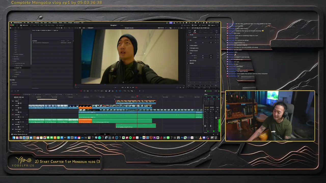
Task: Toggle the Volume section enable dot
Action: pos(188,35)
